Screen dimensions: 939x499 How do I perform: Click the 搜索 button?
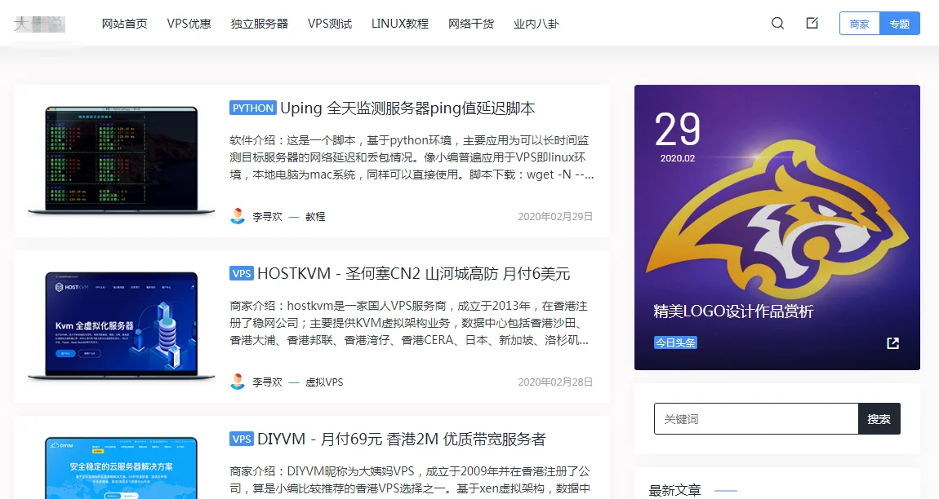(879, 419)
